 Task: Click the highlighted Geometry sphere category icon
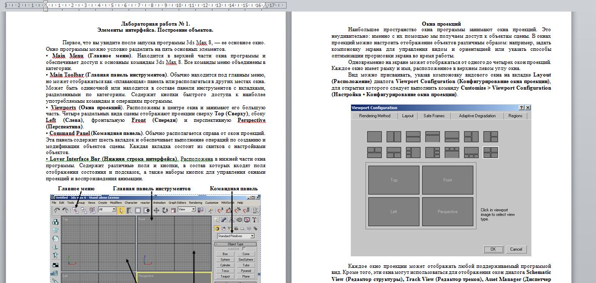pyautogui.click(x=218, y=229)
